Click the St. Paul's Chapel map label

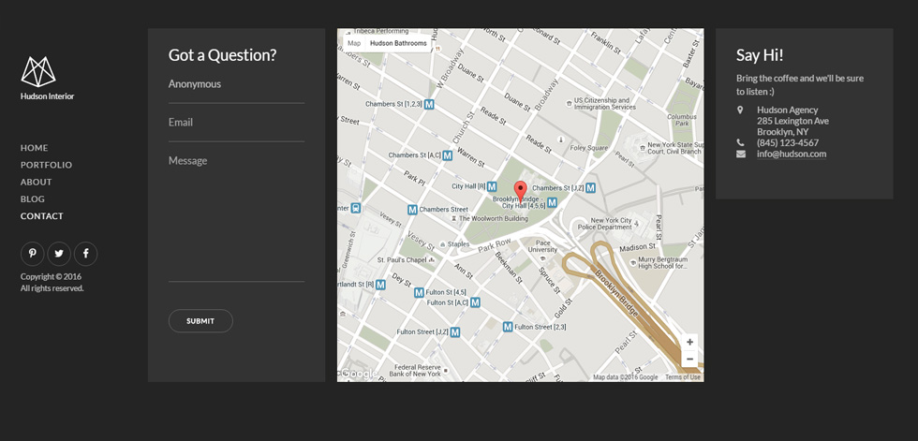402,259
